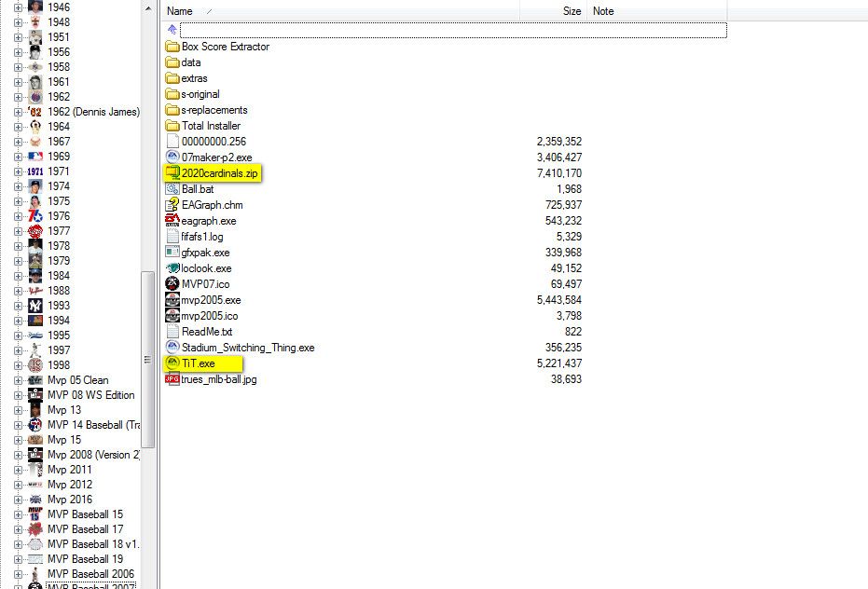The height and width of the screenshot is (589, 868).
Task: Select the loclook.exe icon
Action: click(x=172, y=267)
